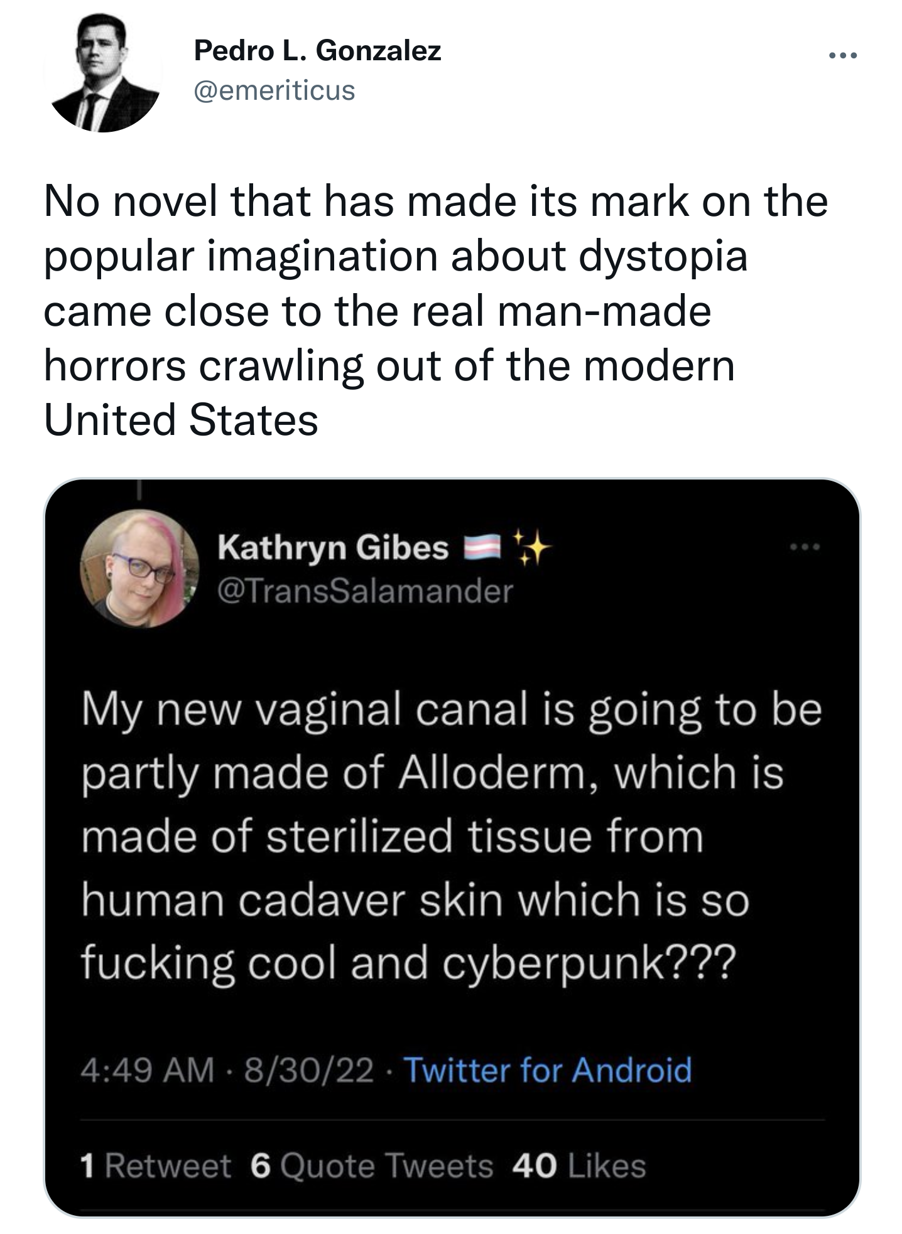Visit the @emeriticus handle
Image resolution: width=902 pixels, height=1234 pixels.
(274, 90)
